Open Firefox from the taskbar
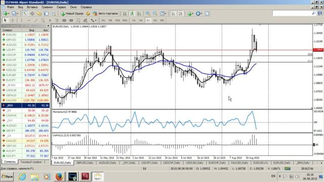The width and height of the screenshot is (324, 182). coord(59,176)
